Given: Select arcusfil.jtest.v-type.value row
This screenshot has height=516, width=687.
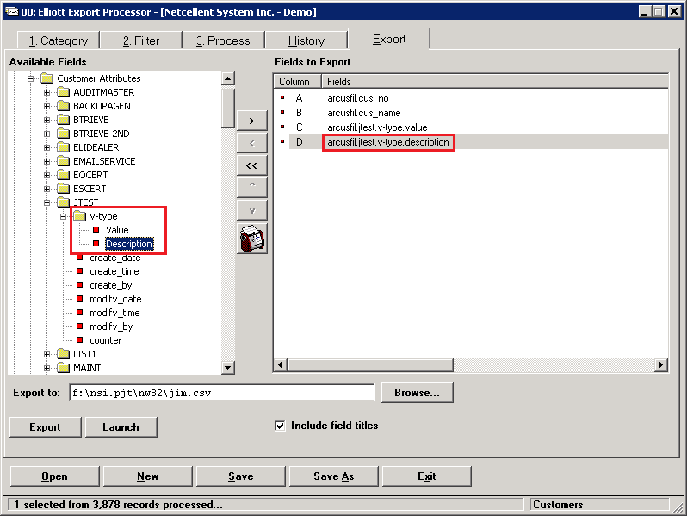Looking at the screenshot, I should click(x=377, y=127).
